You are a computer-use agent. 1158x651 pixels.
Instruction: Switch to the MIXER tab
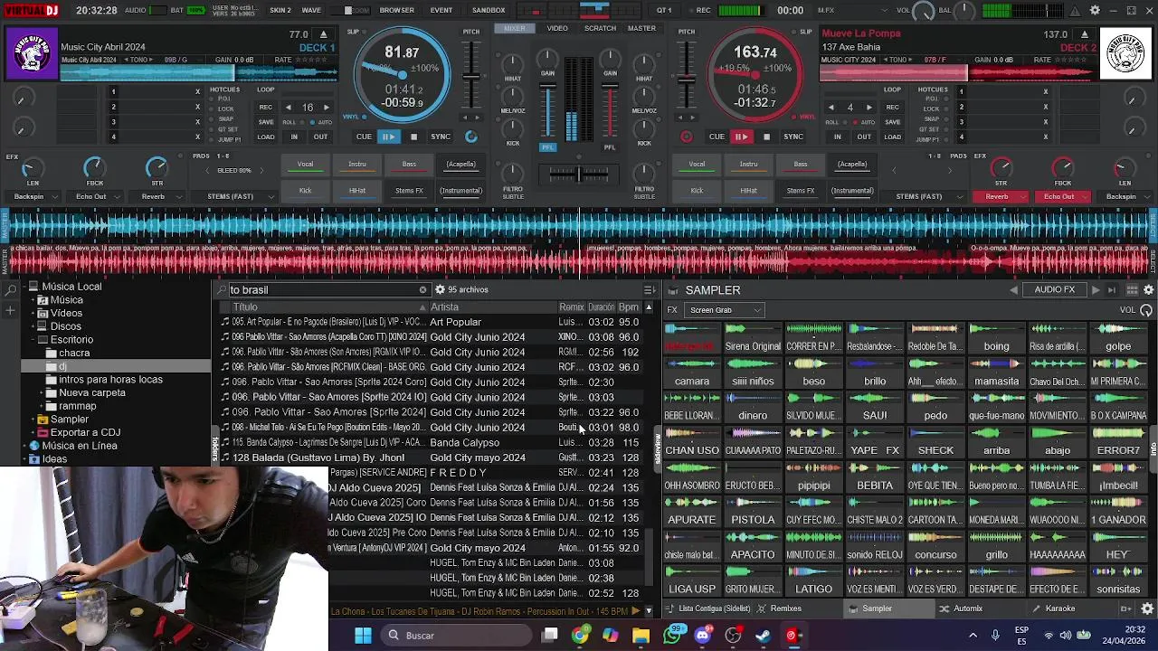point(515,28)
